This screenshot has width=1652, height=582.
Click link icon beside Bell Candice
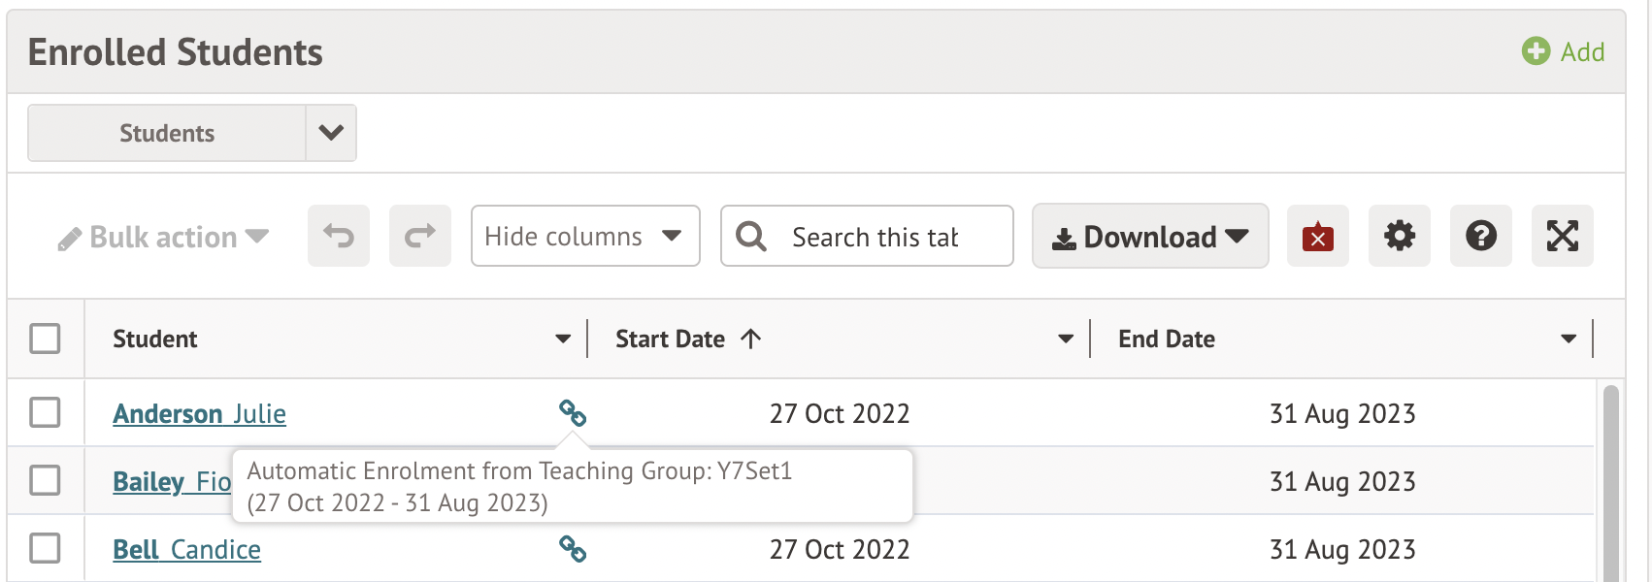click(573, 549)
